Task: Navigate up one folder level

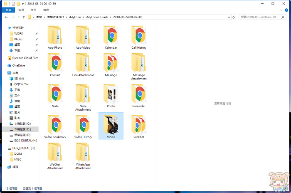Action: pos(22,17)
